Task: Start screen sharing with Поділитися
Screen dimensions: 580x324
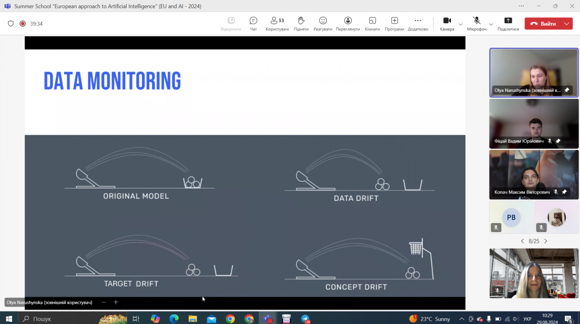Action: [508, 23]
